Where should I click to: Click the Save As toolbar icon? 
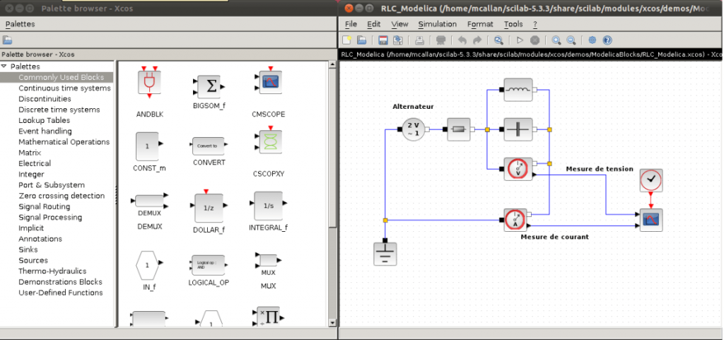click(x=397, y=40)
